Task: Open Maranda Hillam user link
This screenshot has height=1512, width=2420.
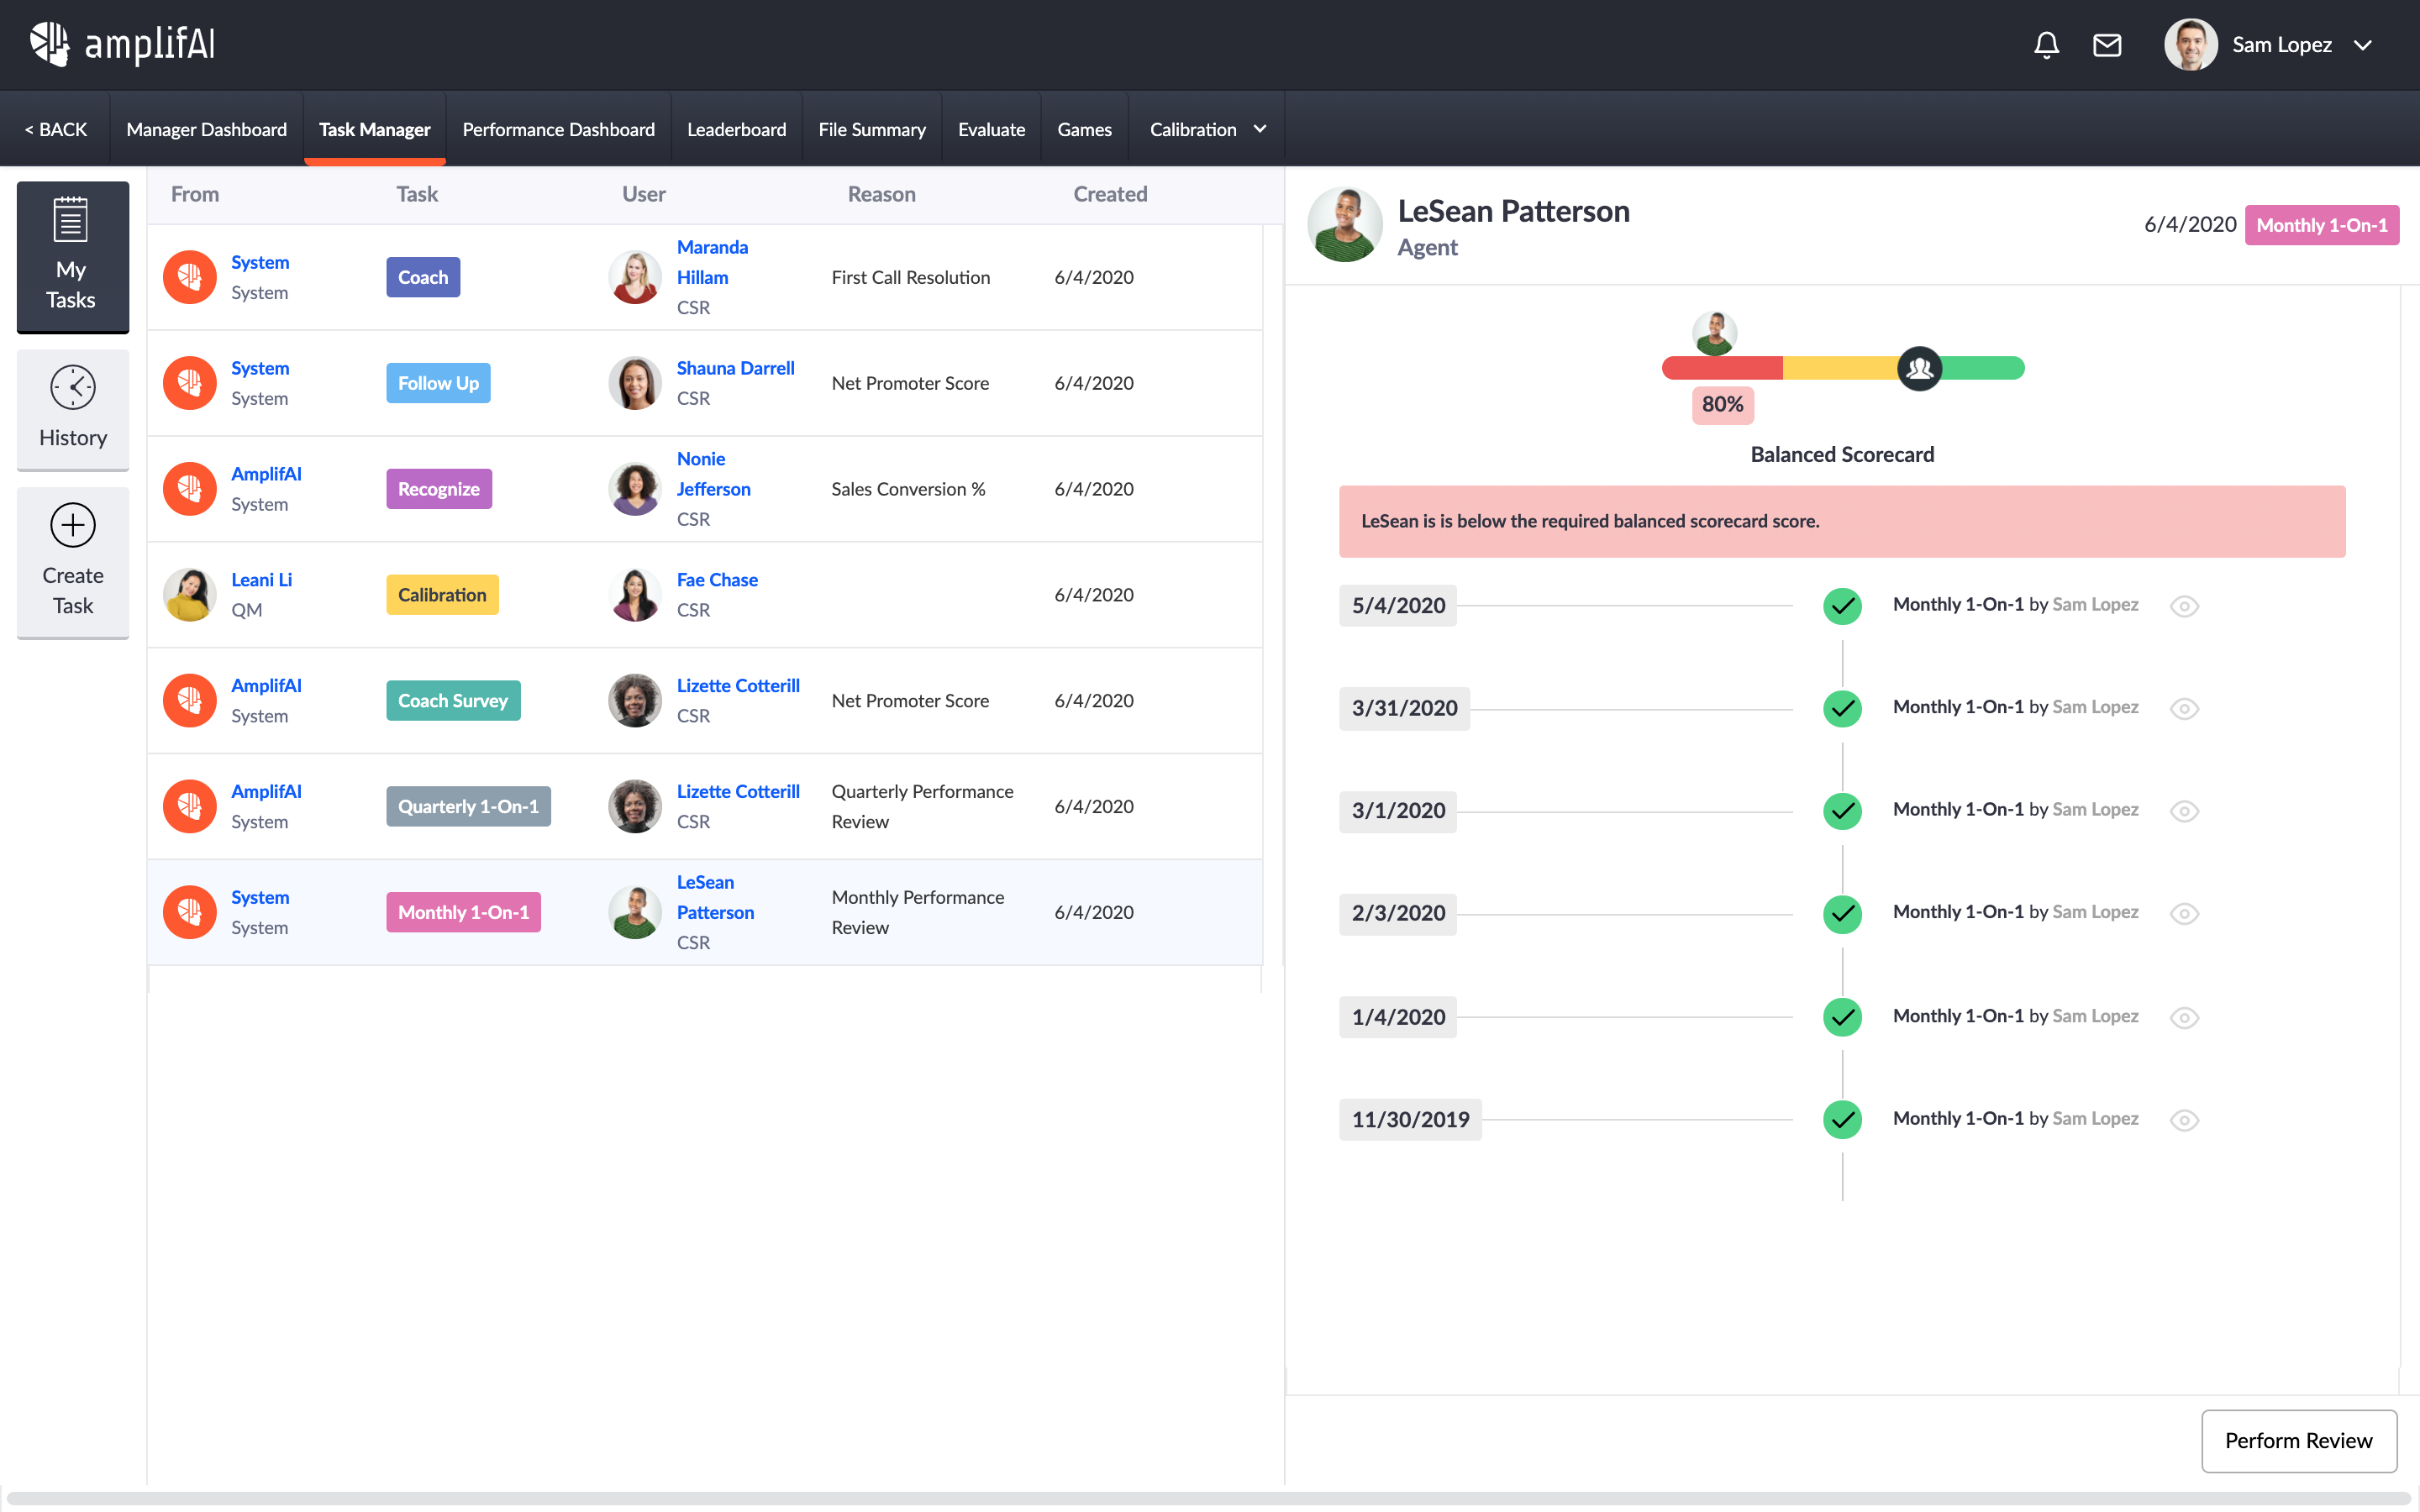Action: [x=711, y=262]
